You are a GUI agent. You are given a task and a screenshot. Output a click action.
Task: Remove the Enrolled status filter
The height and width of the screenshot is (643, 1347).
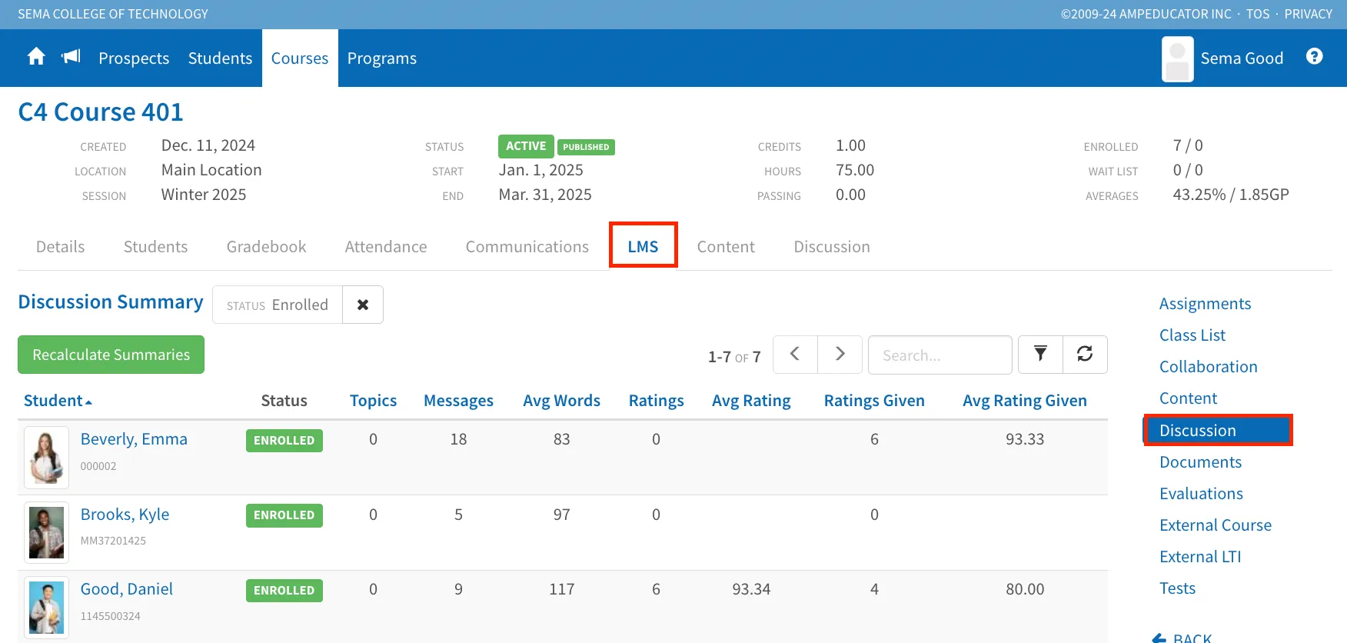[363, 305]
